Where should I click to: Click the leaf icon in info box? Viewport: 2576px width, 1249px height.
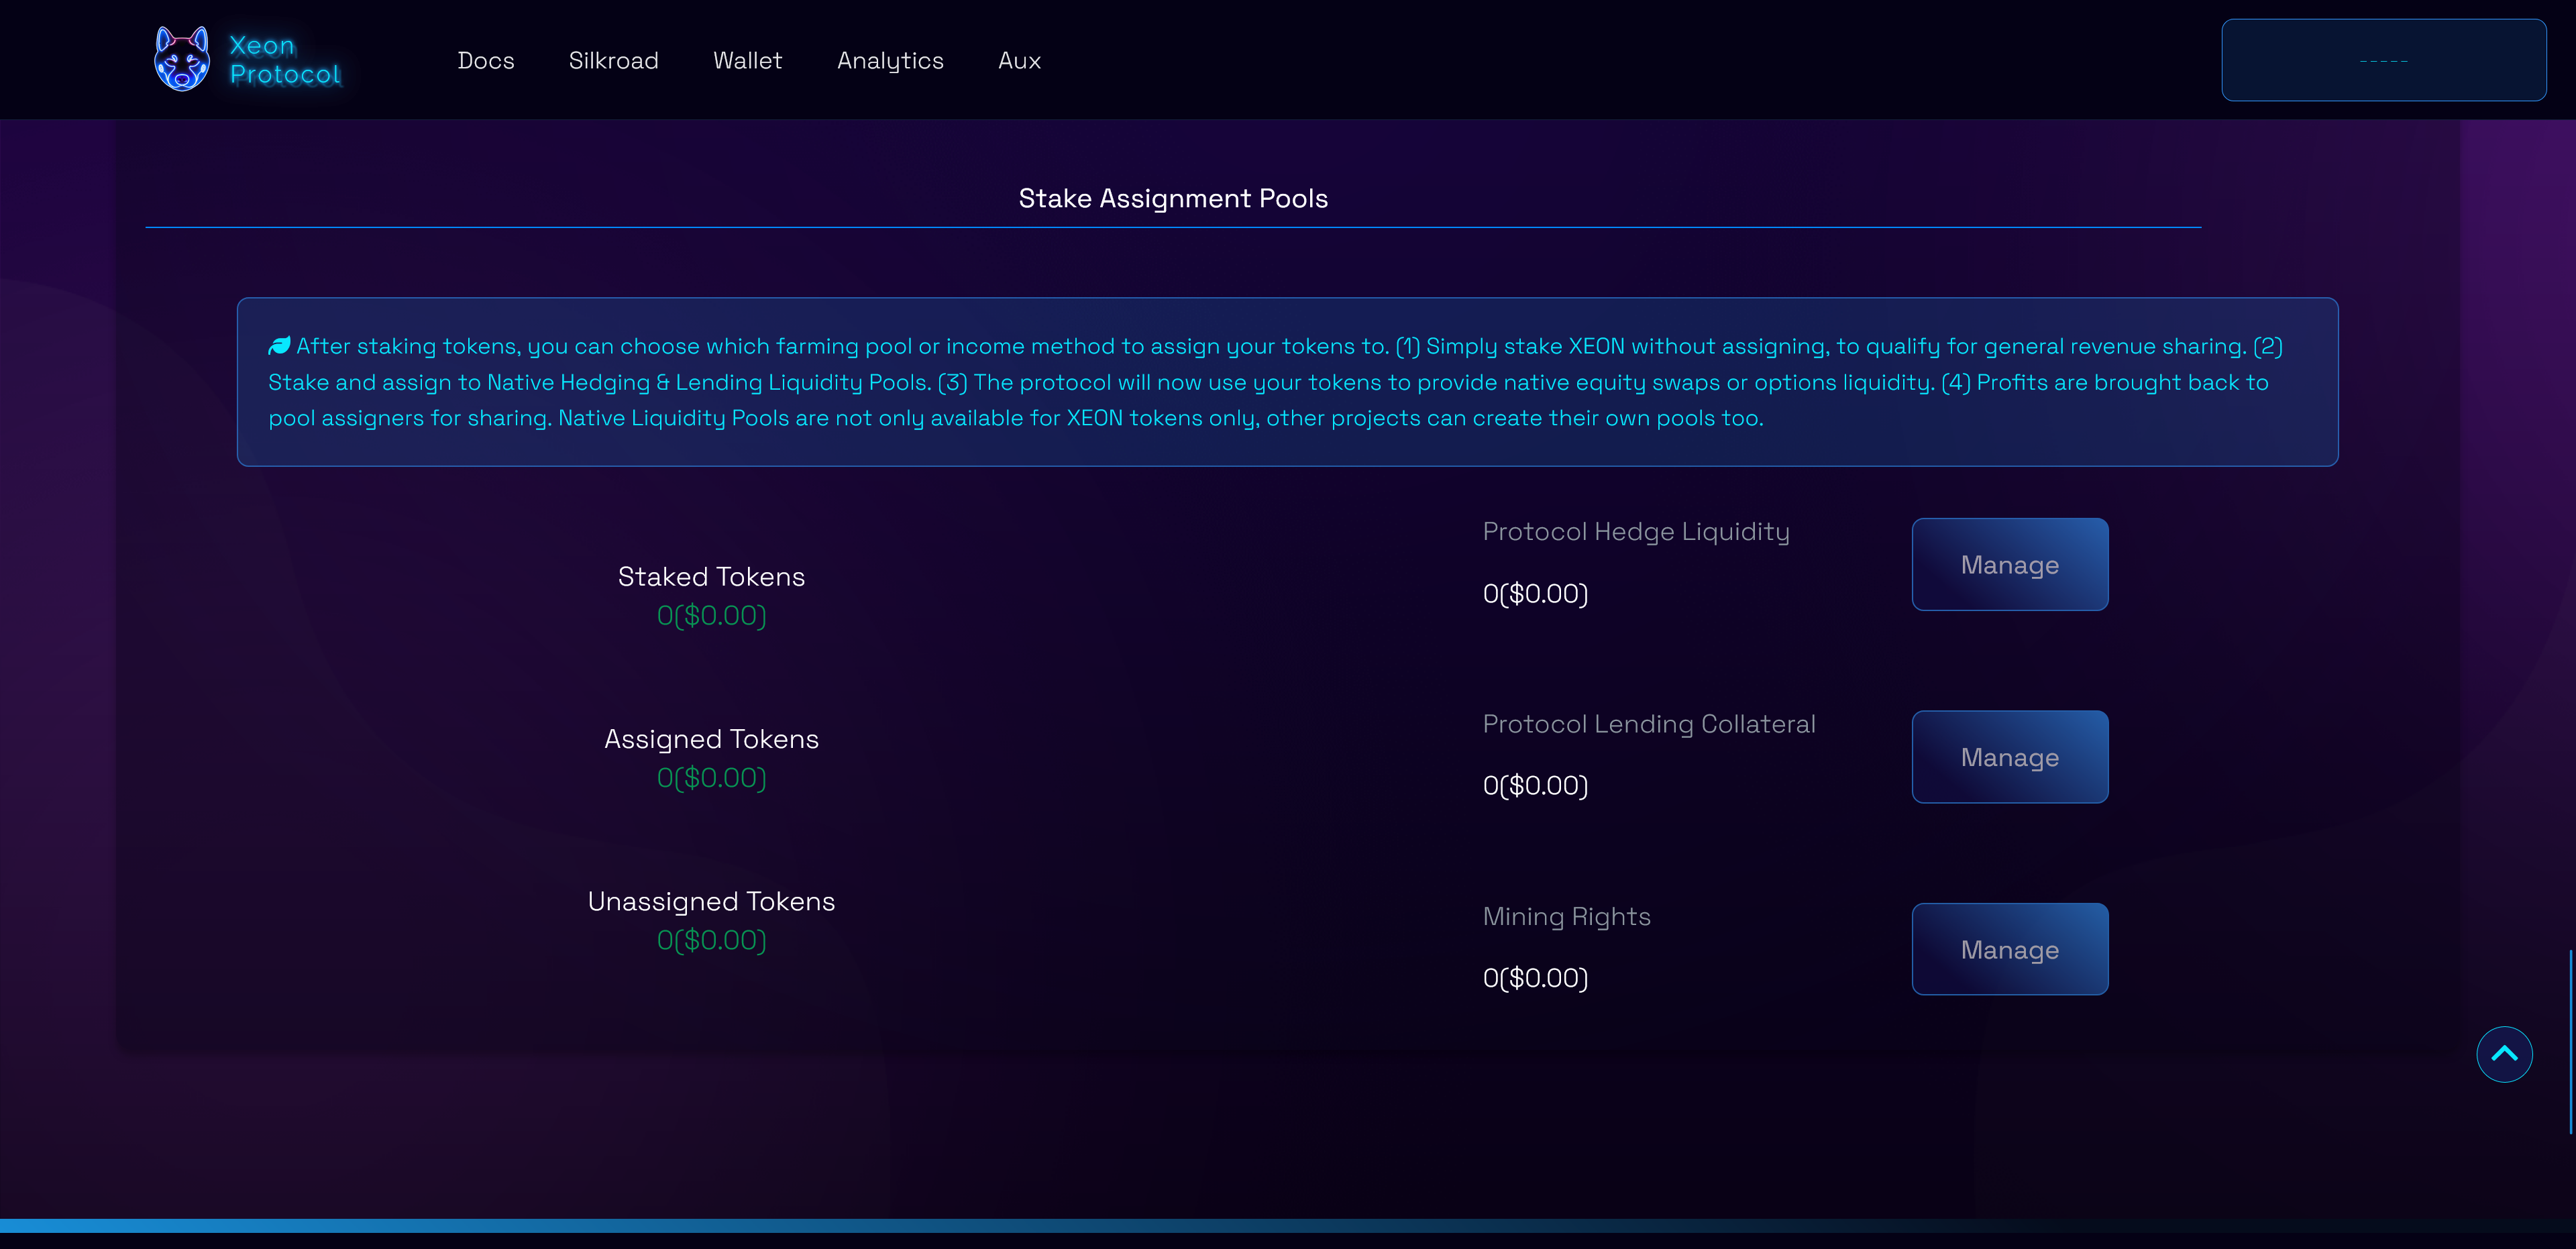[279, 346]
